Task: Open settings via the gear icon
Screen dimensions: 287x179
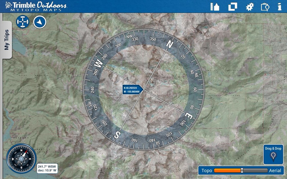Action: coord(250,7)
